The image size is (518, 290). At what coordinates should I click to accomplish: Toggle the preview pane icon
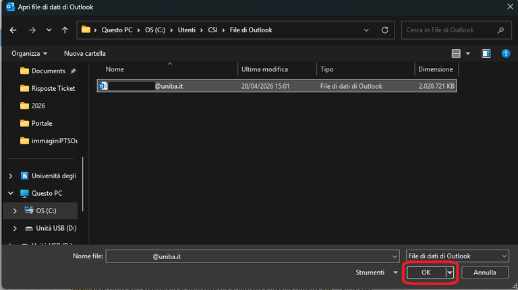point(486,53)
